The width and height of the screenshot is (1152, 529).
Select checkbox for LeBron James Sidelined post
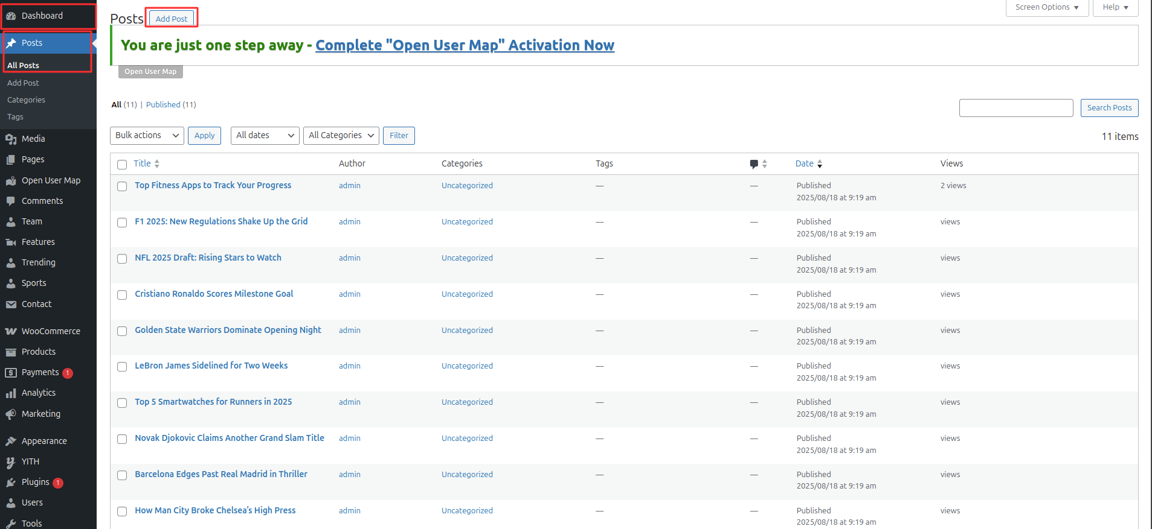(122, 367)
